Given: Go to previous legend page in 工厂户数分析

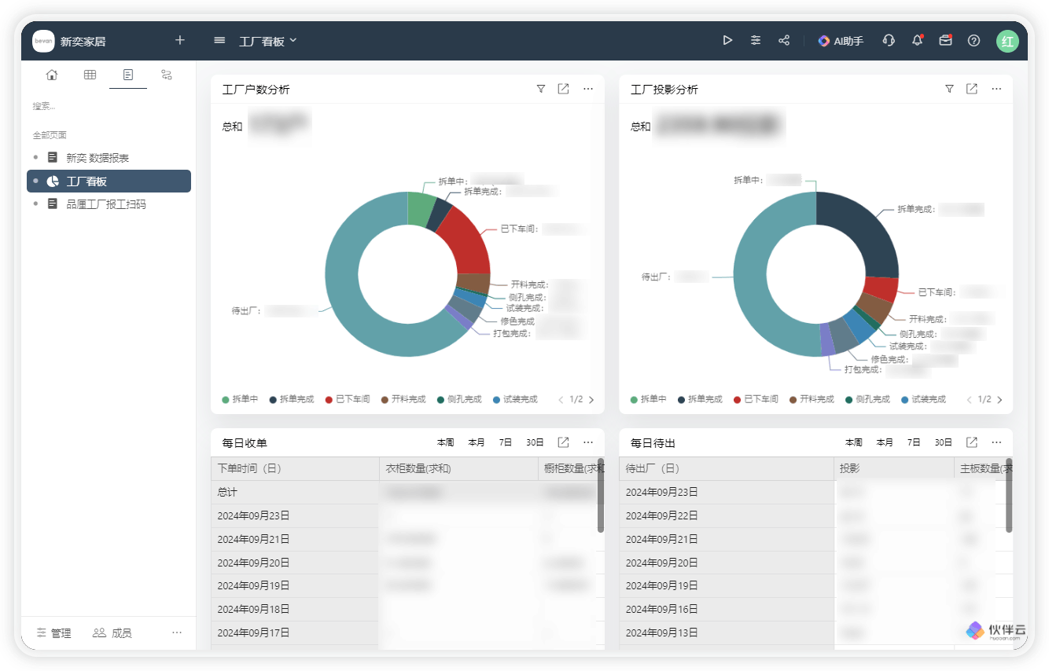Looking at the screenshot, I should [x=561, y=400].
